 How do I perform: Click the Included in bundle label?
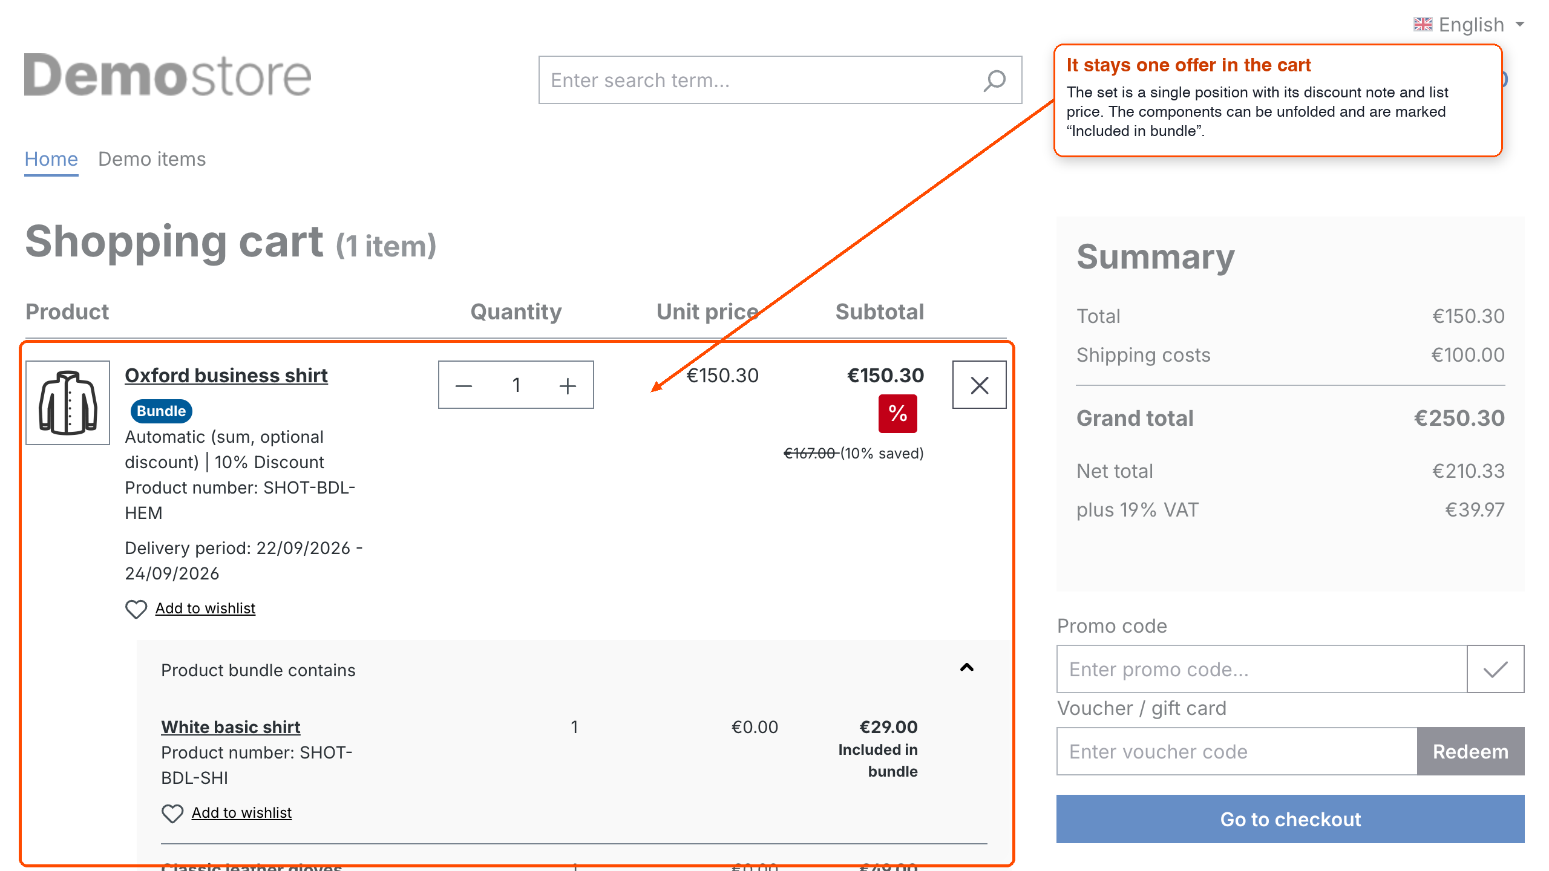878,761
